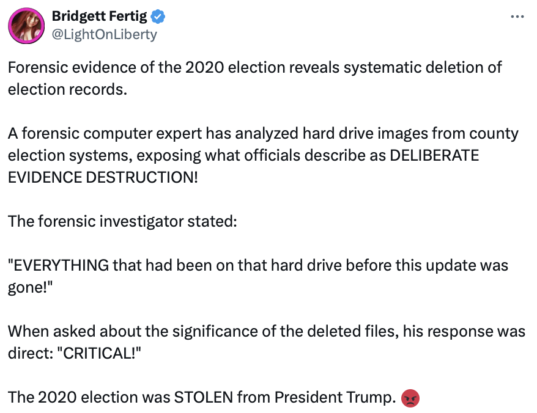Viewport: 537px width, 413px height.
Task: Click the line "The forensic investigator stated:"
Action: tap(122, 221)
